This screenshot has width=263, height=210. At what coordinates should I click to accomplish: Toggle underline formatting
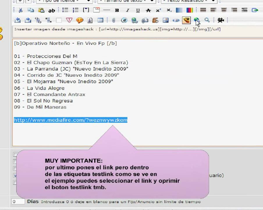click(138, 10)
